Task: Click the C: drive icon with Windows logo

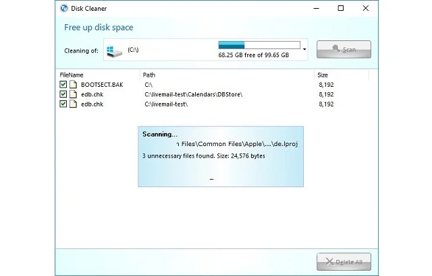Action: [x=115, y=50]
